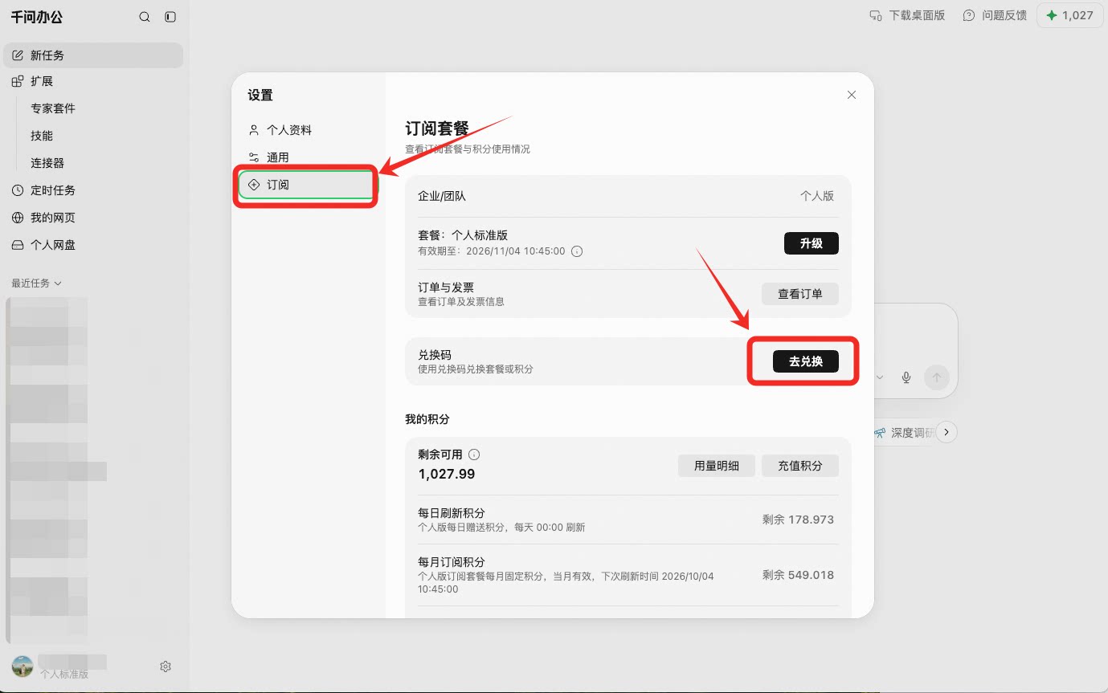Click the 1,027.99 points total
1108x693 pixels.
tap(447, 474)
